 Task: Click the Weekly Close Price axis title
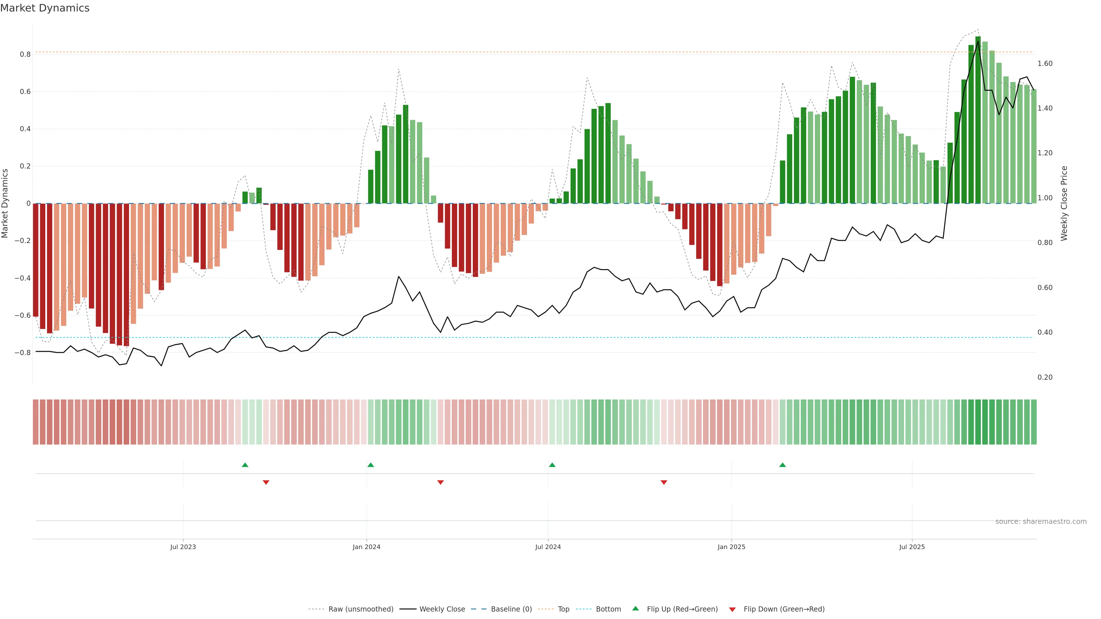(1064, 203)
